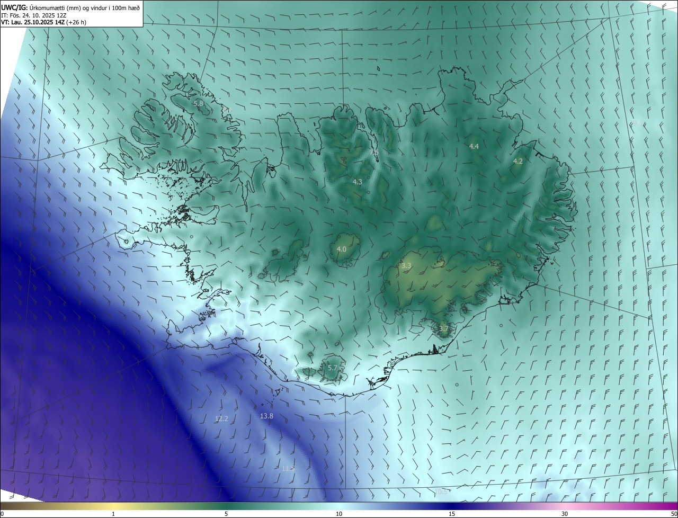Screen dimensions: 678x518
Task: Click the 12.2 value over the southwest sea
Action: click(x=221, y=418)
